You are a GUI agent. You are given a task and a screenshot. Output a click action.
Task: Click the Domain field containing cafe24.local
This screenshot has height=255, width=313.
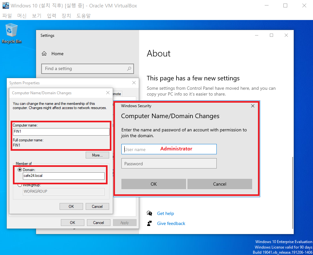click(64, 176)
